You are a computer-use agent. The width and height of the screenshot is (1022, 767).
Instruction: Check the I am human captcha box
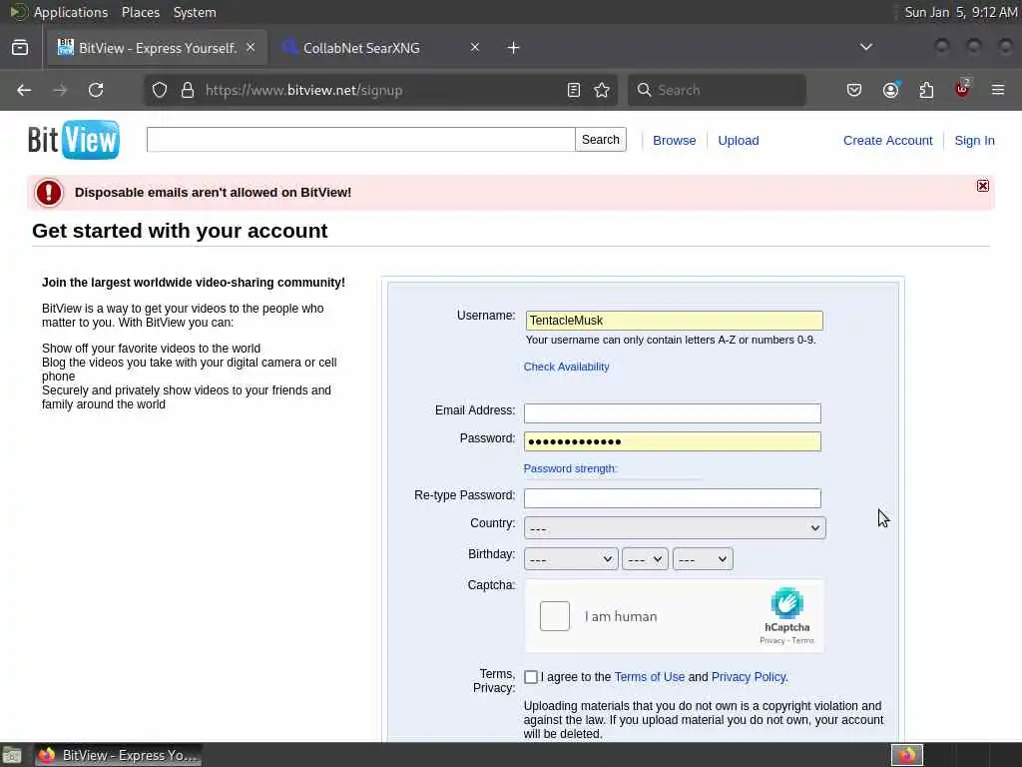point(555,616)
